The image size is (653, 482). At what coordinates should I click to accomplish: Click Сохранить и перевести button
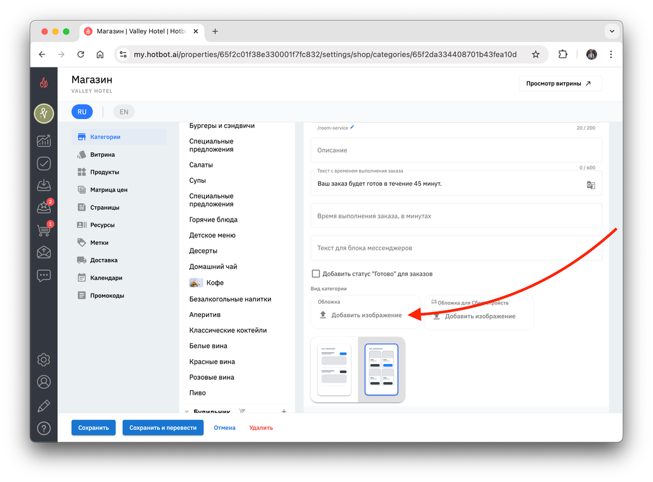(163, 427)
